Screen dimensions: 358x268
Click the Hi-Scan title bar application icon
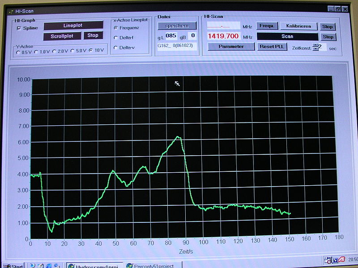tap(12, 10)
